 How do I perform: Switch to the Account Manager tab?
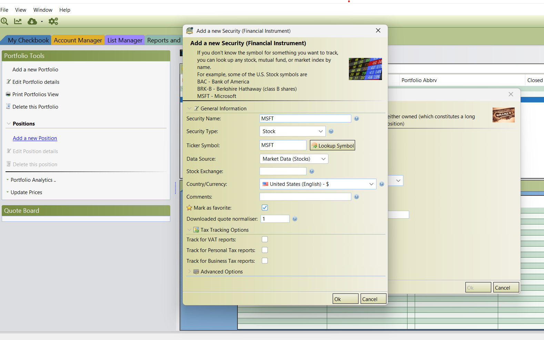point(78,40)
